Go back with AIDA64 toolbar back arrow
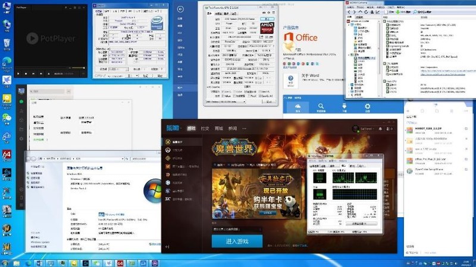Screen dimensions: 476x267 tap(349, 12)
